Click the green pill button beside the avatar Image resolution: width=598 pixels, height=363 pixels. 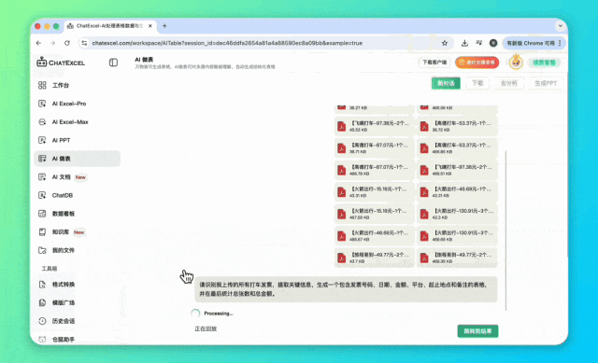click(x=544, y=63)
